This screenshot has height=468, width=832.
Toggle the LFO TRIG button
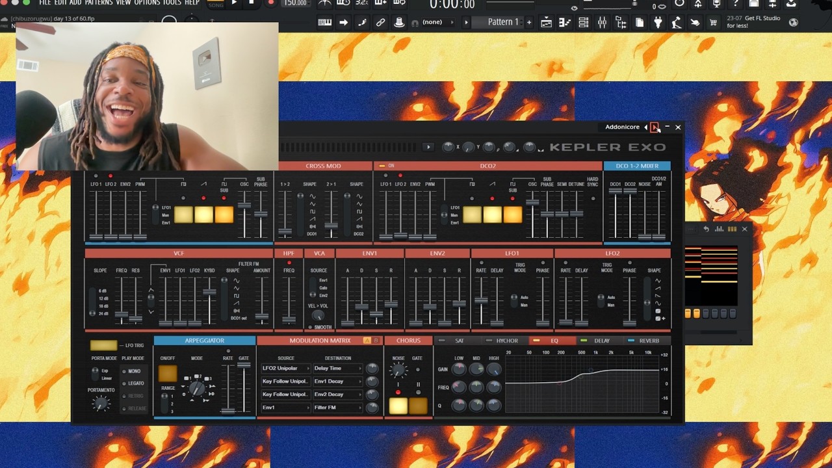(x=103, y=345)
